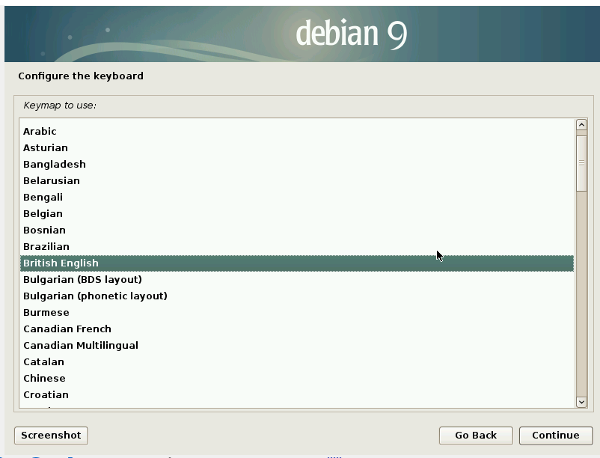This screenshot has width=600, height=458.
Task: Click the scroll down arrow
Action: (581, 402)
